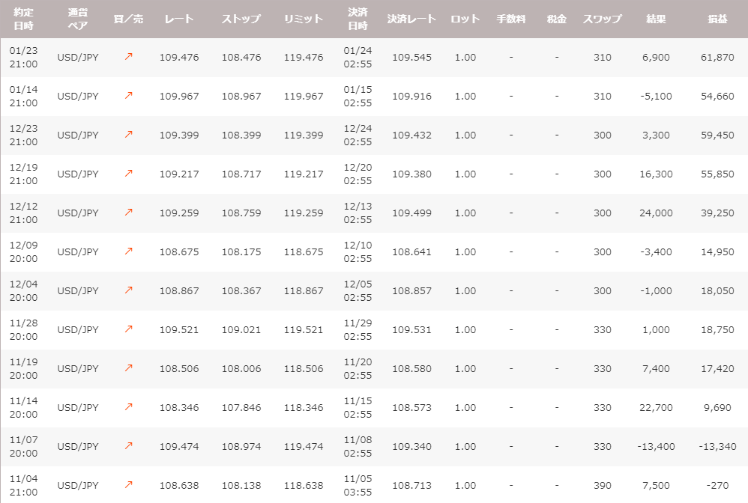Click the スワップ column header
The image size is (748, 503).
(602, 19)
